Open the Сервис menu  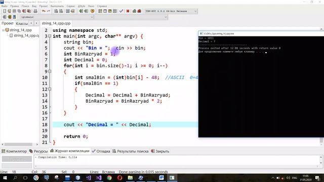pyautogui.click(x=71, y=6)
